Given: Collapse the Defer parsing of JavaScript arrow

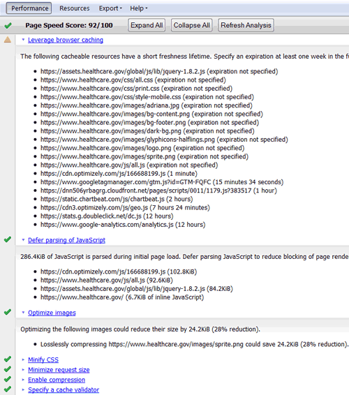Looking at the screenshot, I should click(x=23, y=240).
